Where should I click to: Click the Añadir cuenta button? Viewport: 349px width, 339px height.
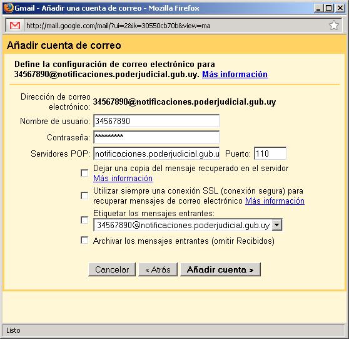pos(220,269)
